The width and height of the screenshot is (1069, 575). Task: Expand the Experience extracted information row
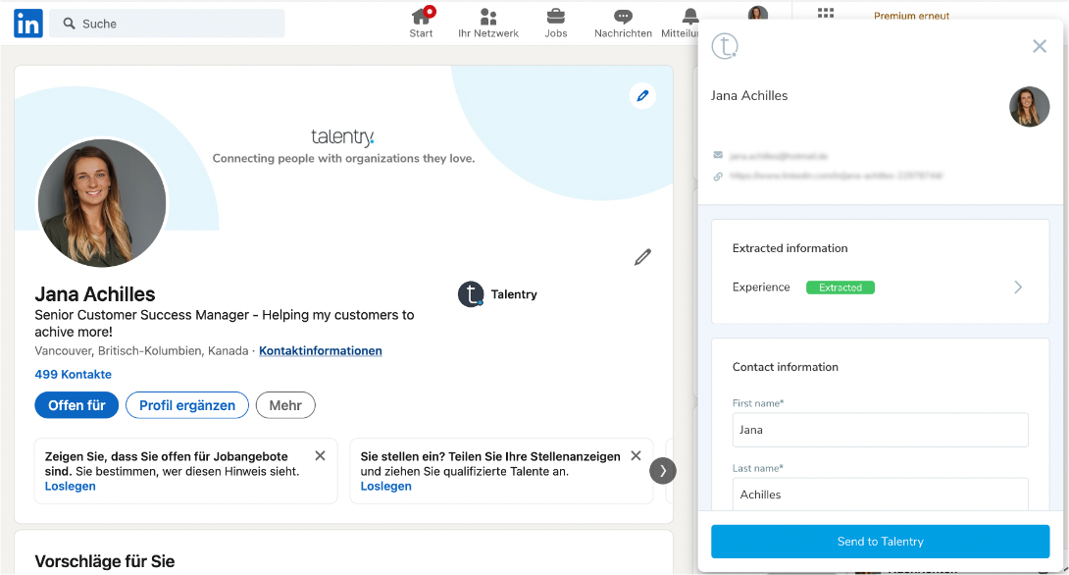point(1017,287)
